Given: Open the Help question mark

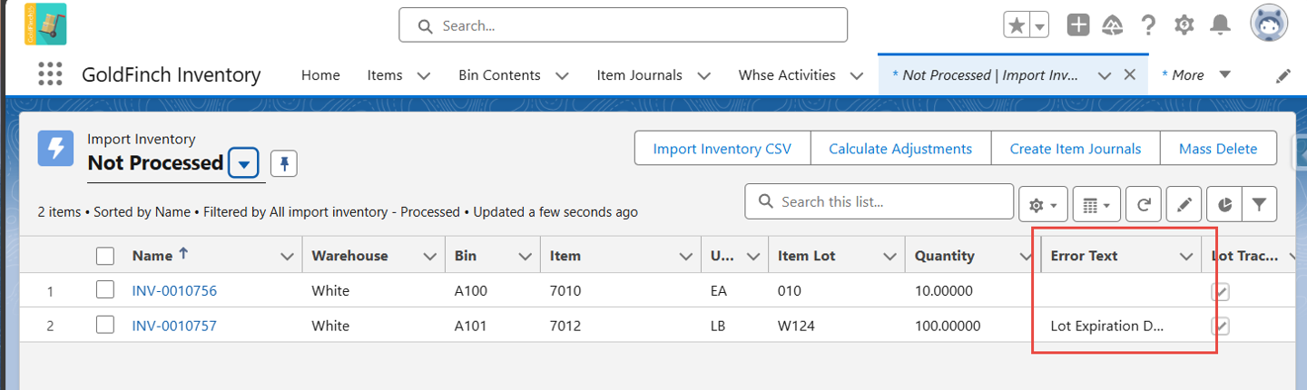Looking at the screenshot, I should point(1148,25).
